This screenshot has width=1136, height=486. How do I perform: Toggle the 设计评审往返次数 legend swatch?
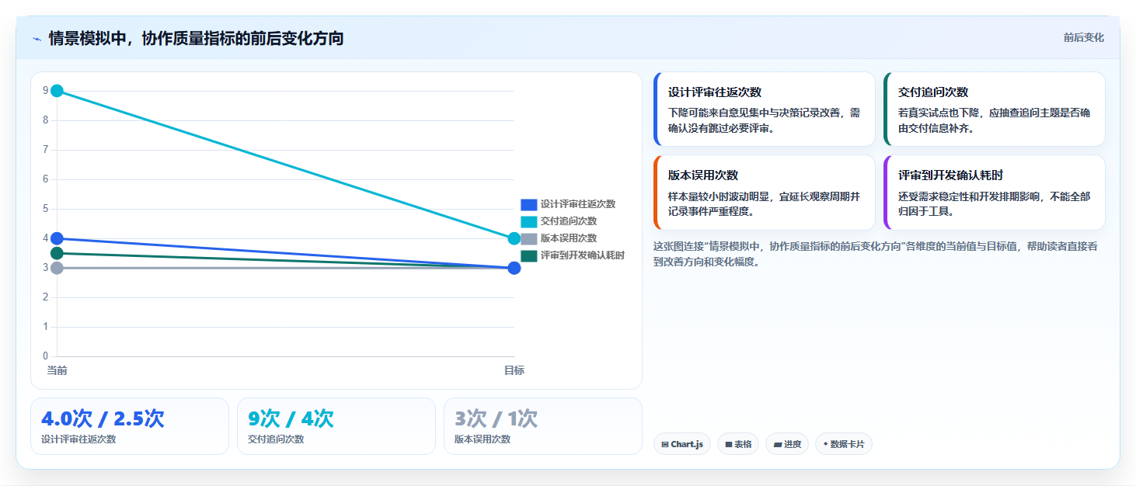pyautogui.click(x=529, y=204)
